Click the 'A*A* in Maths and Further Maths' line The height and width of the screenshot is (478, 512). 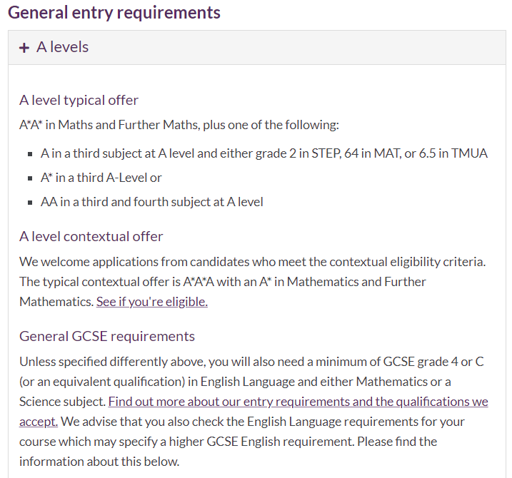179,125
